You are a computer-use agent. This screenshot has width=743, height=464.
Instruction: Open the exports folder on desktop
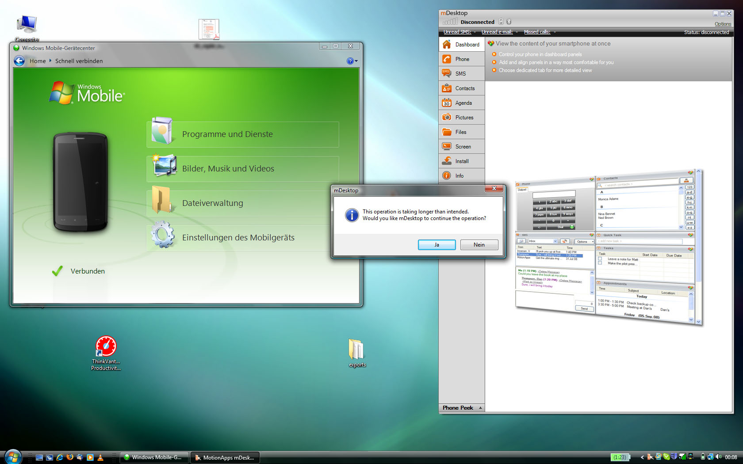357,353
